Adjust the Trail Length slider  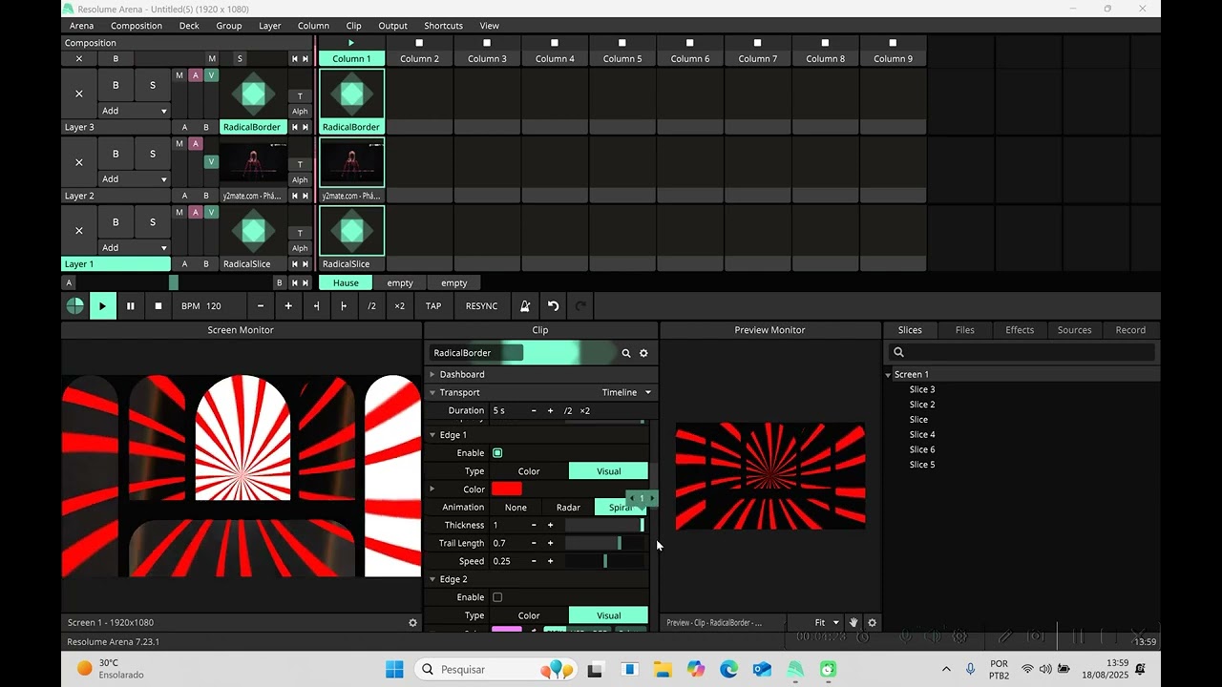tap(605, 544)
